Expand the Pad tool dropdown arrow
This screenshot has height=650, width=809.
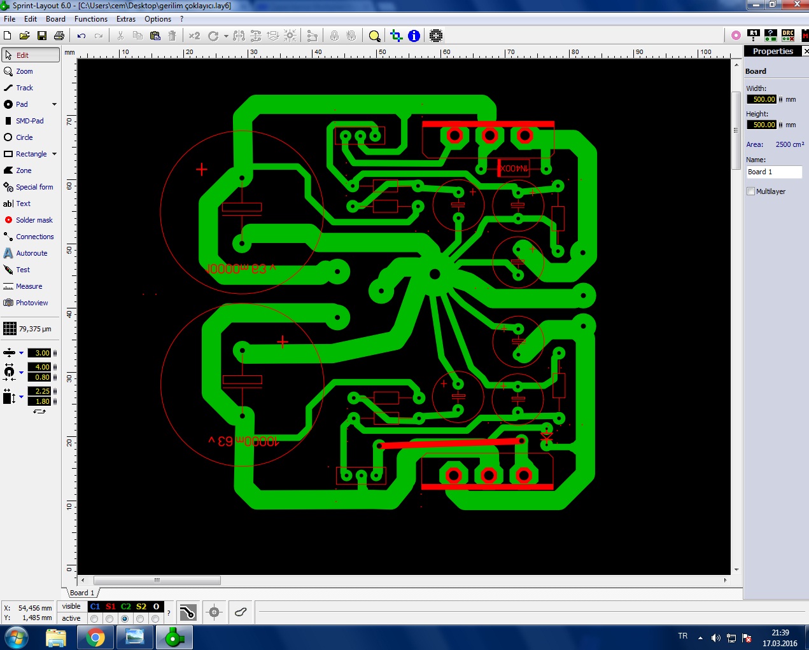click(x=54, y=104)
